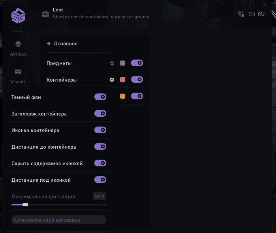The image size is (276, 233).
Task: Toggle Заголовок контейнера option
Action: coord(100,114)
